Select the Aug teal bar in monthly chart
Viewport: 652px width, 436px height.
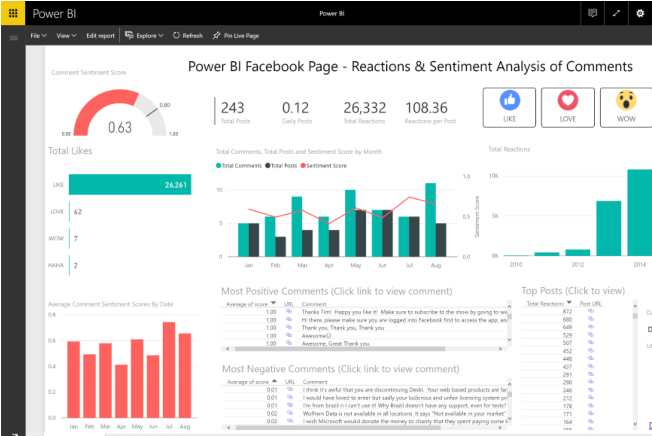[430, 220]
